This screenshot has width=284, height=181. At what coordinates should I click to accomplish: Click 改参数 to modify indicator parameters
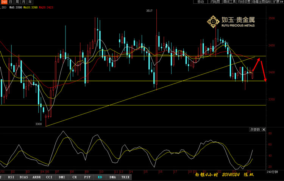[255, 130]
